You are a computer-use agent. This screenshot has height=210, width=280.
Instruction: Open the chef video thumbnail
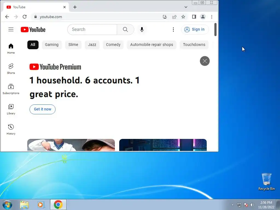[71, 145]
